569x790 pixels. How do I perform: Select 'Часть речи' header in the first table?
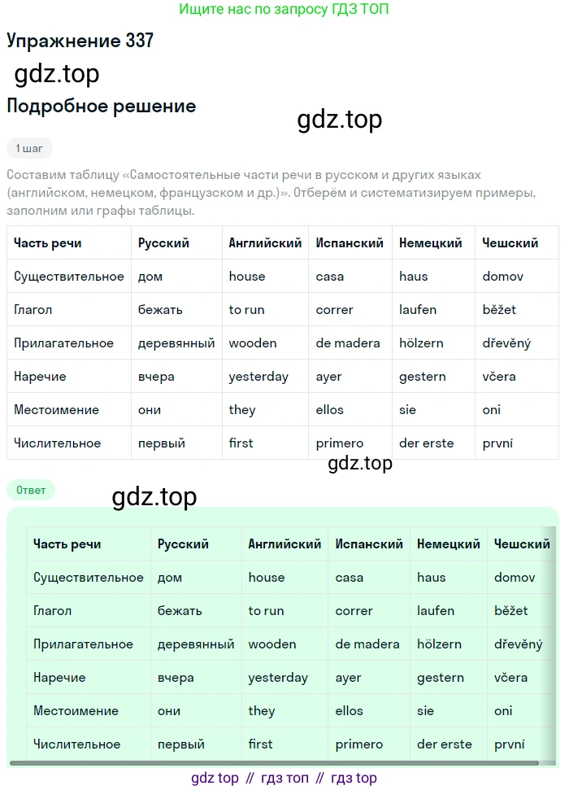[x=48, y=243]
